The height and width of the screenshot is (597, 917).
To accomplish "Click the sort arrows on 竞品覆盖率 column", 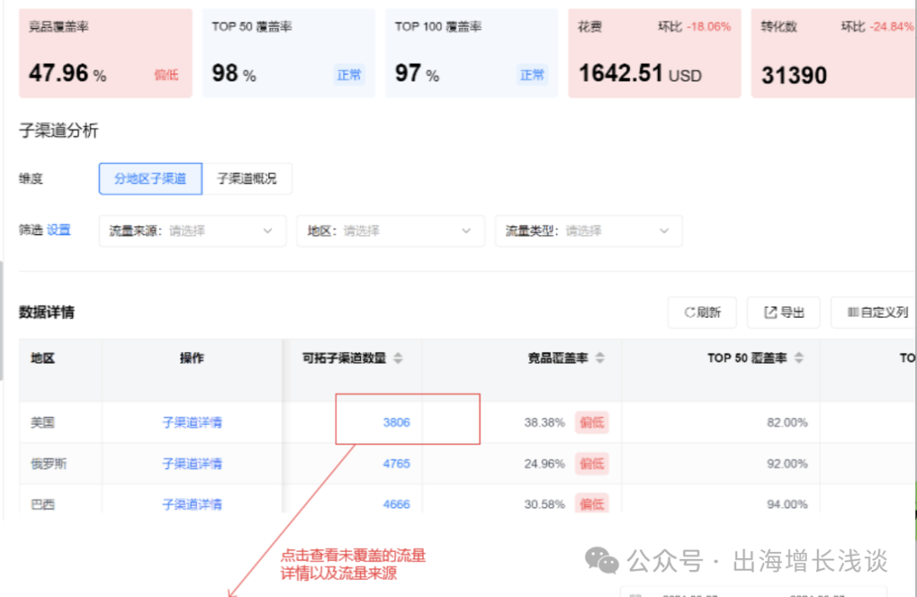I will (599, 358).
